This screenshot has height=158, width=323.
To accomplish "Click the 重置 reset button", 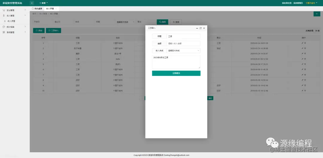I will pos(176,22).
